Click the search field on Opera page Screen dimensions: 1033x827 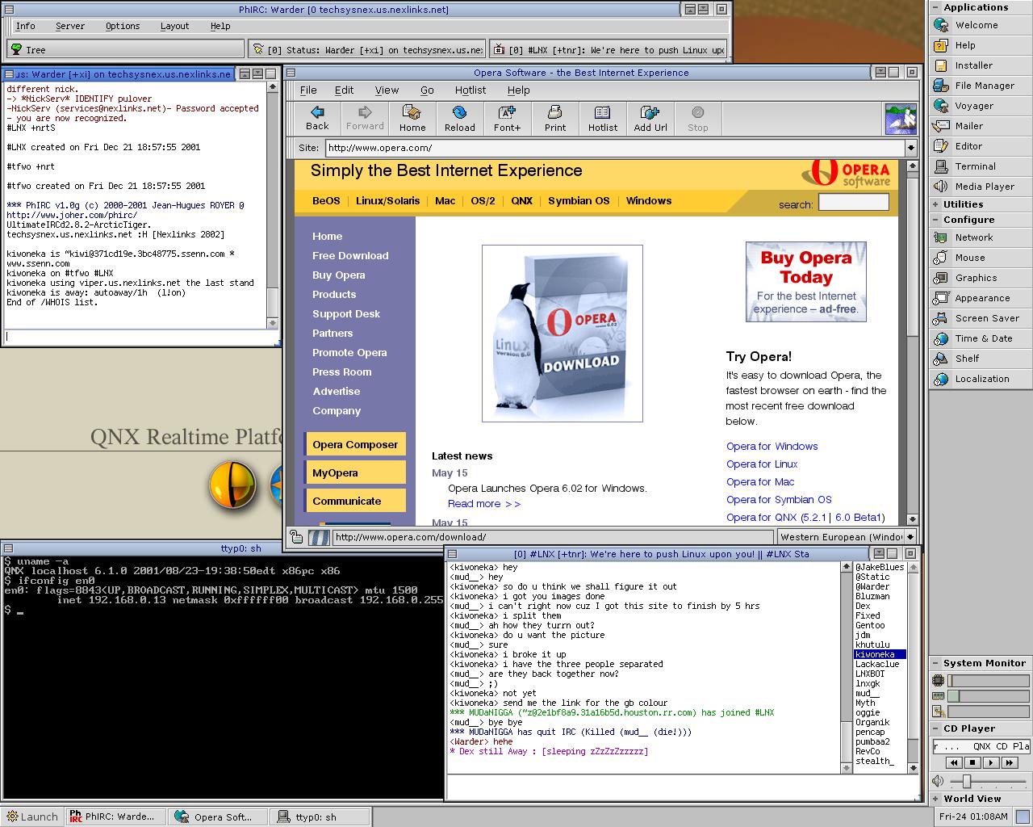pyautogui.click(x=853, y=203)
